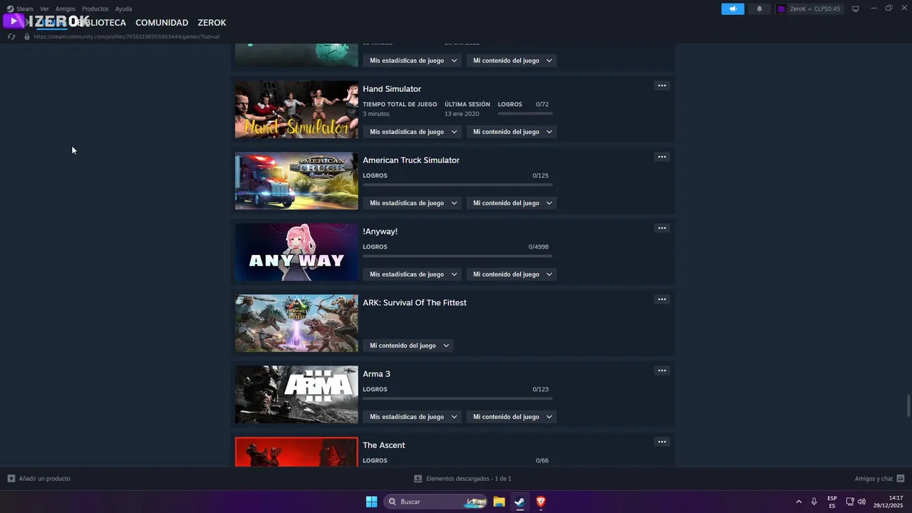Click the Buscar taskbar search box
Image resolution: width=912 pixels, height=513 pixels.
pyautogui.click(x=436, y=502)
